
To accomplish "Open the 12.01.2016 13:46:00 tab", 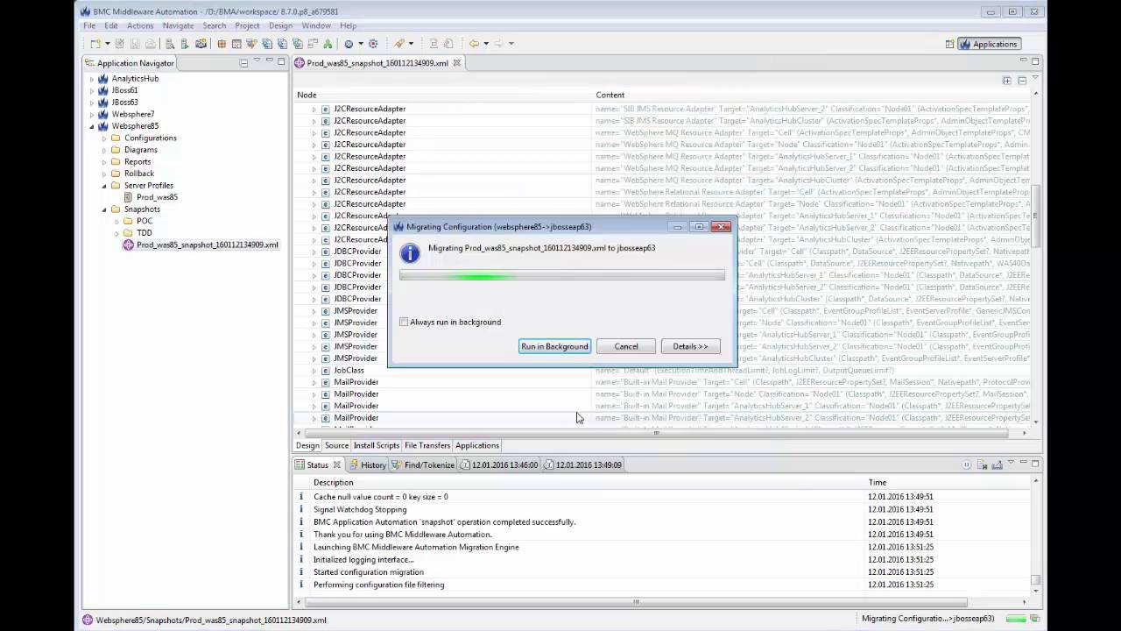I will pos(499,464).
